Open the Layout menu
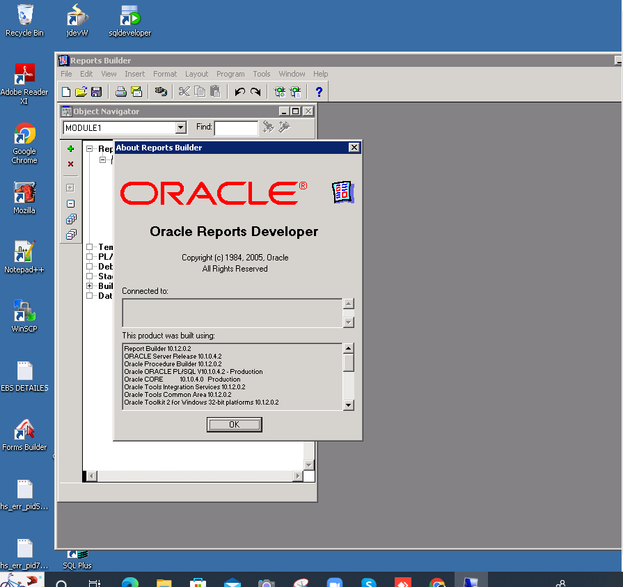 tap(197, 74)
